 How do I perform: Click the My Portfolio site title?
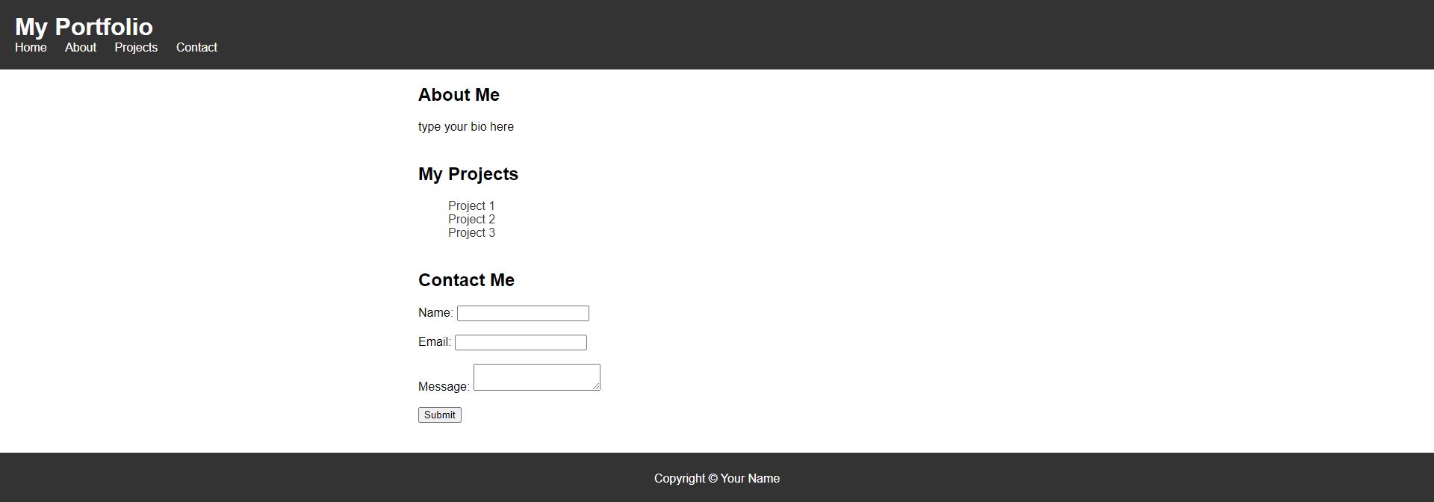tap(85, 27)
